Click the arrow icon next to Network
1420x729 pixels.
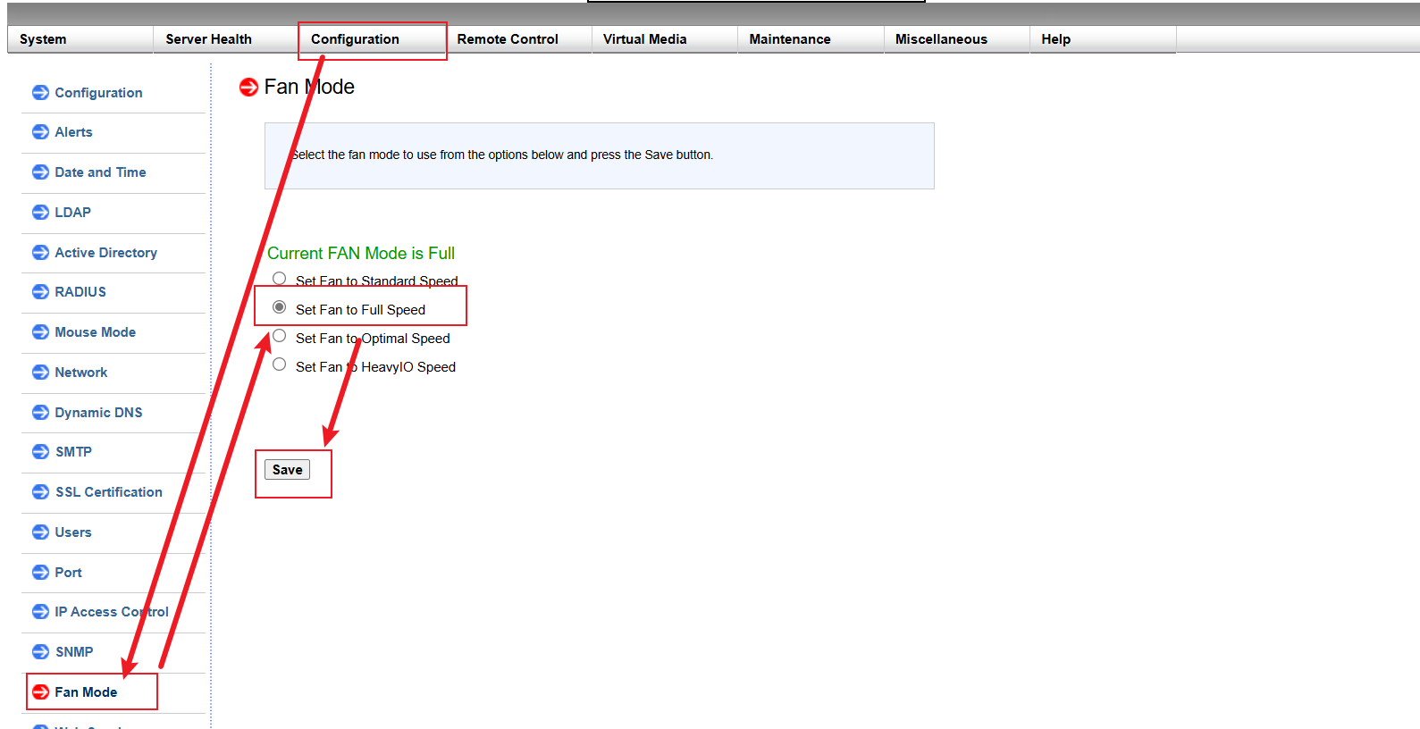(x=40, y=373)
